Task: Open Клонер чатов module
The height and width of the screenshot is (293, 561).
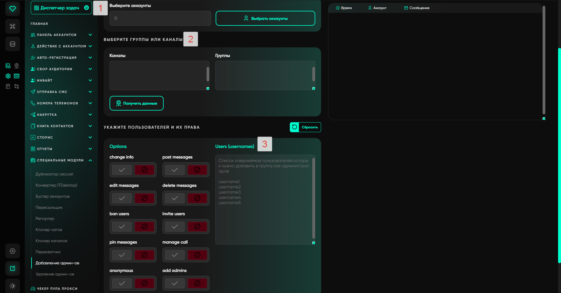Action: pos(49,230)
